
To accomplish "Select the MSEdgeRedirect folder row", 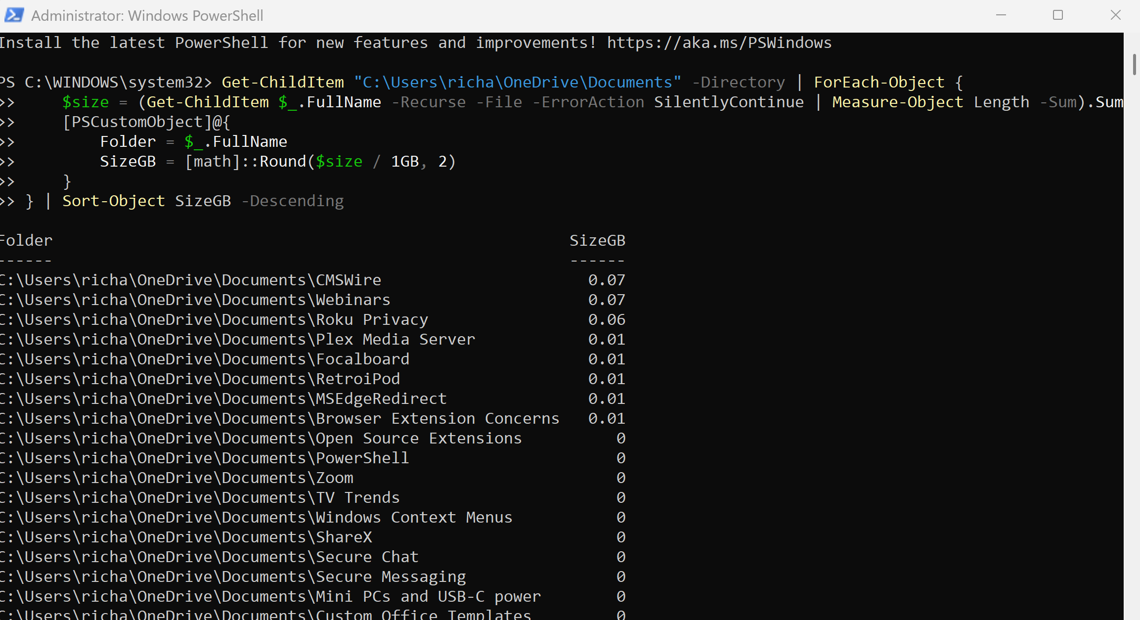I will (313, 399).
